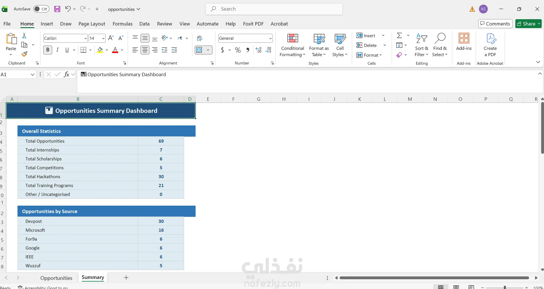
Task: Go to the Data tab
Action: tap(144, 24)
